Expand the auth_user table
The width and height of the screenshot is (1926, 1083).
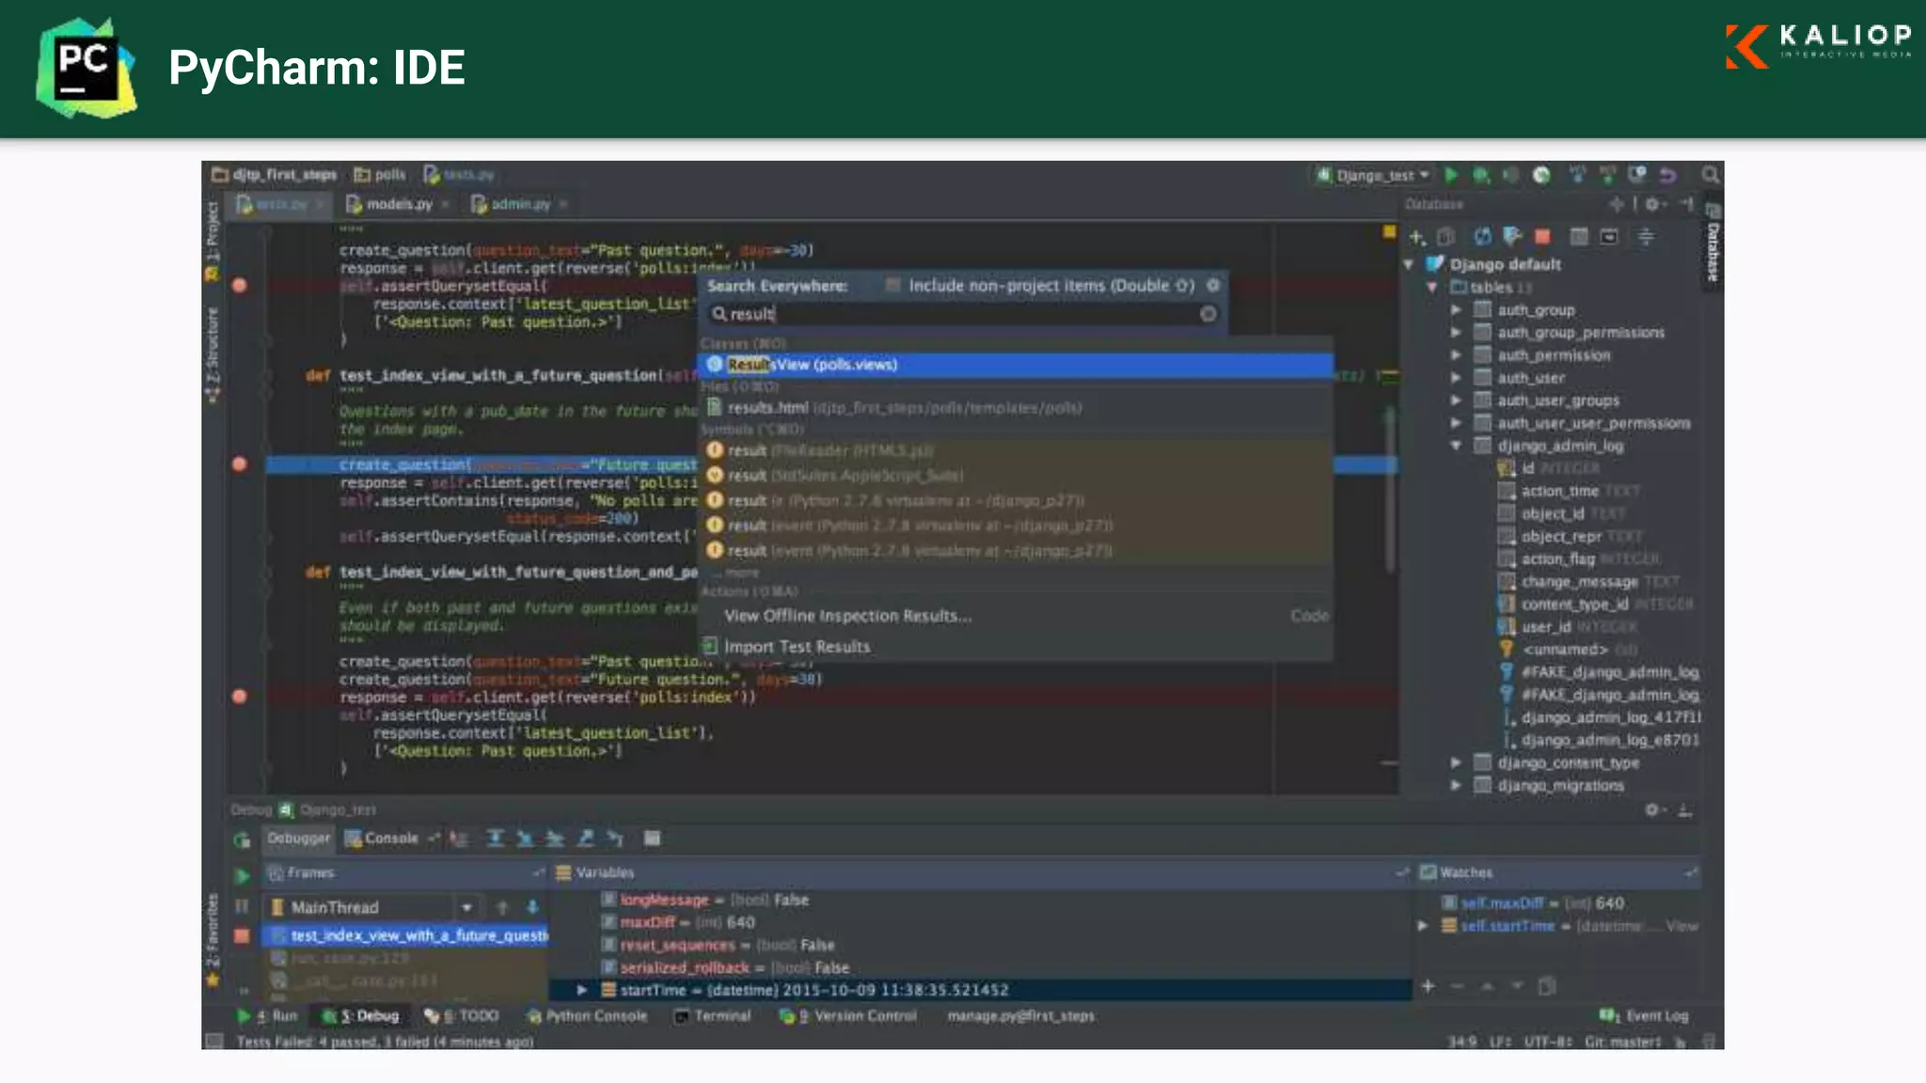point(1456,378)
